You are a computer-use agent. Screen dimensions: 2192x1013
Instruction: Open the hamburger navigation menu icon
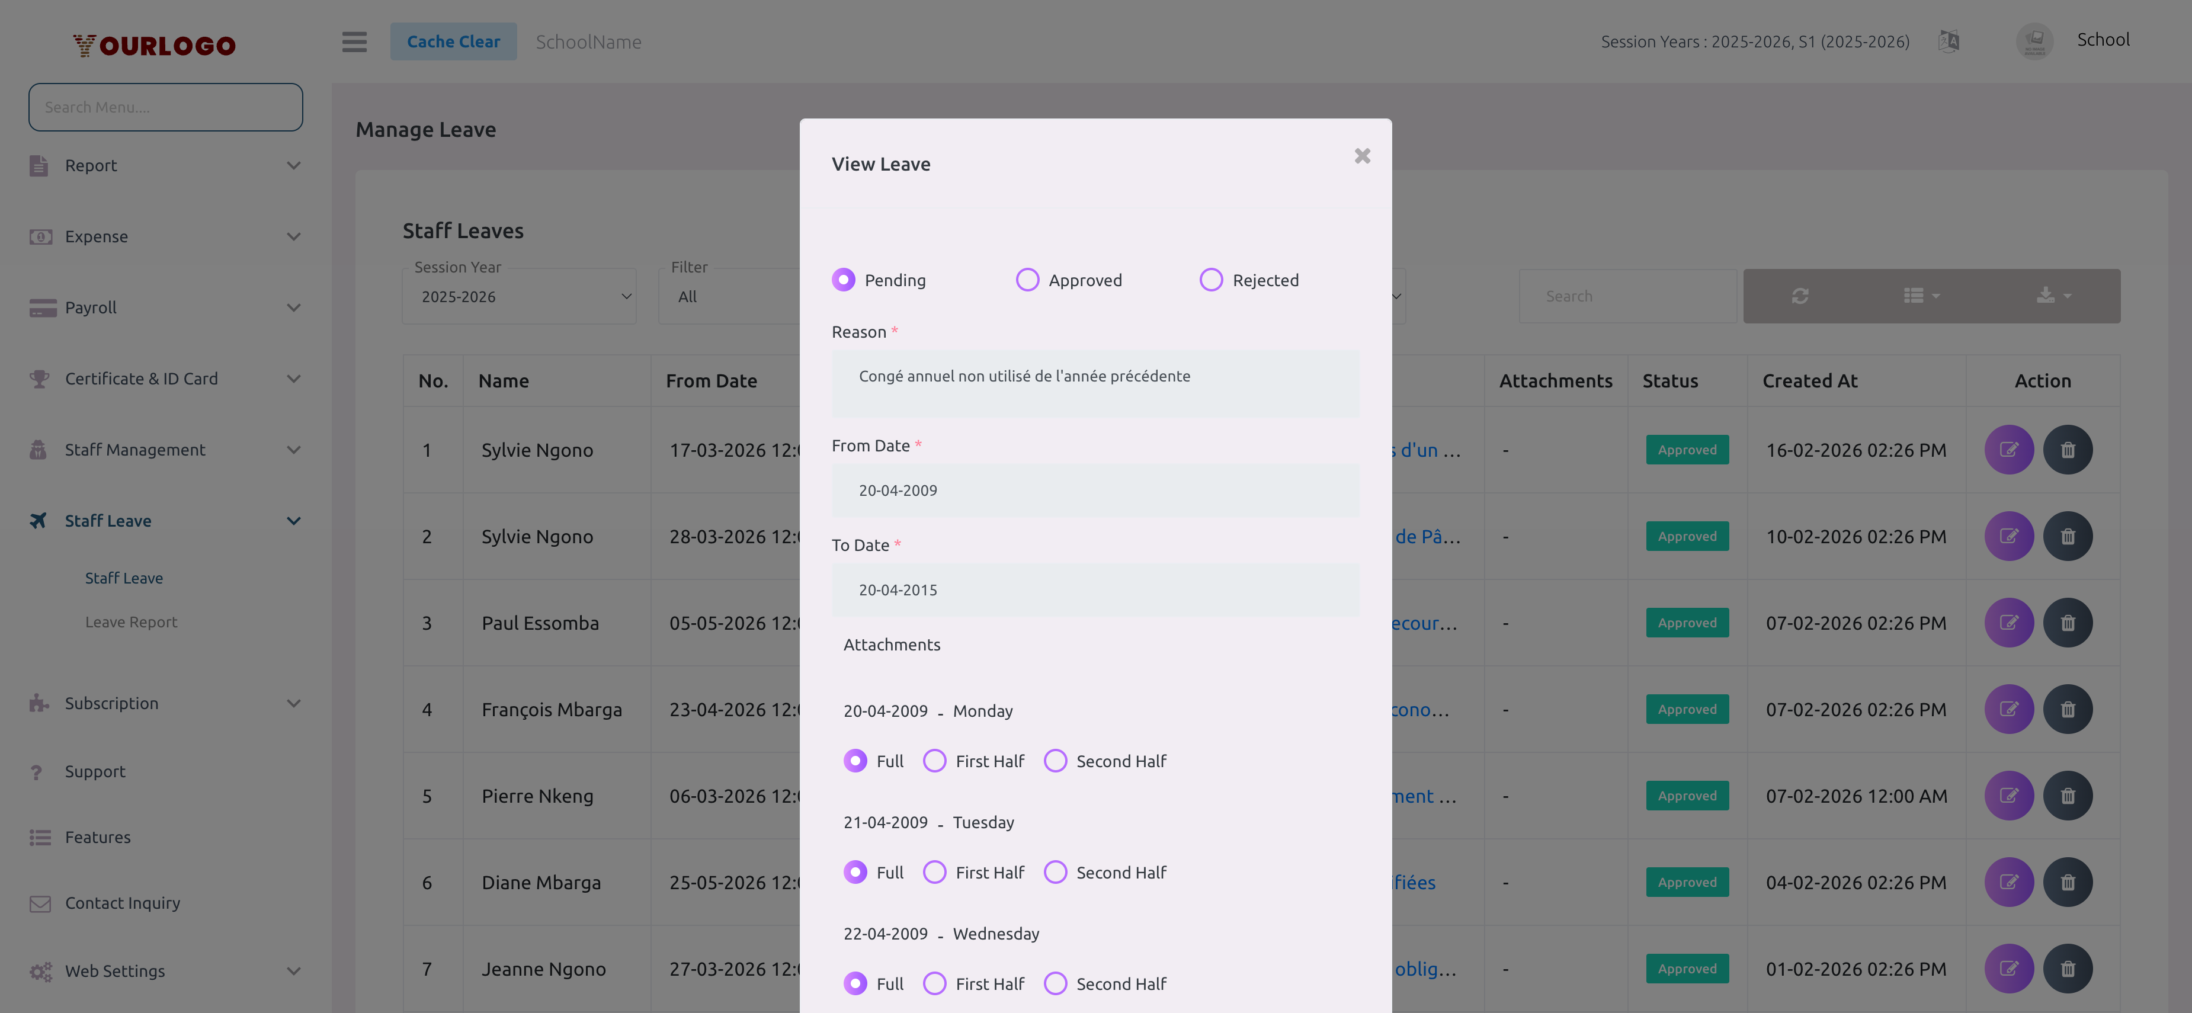click(x=354, y=41)
